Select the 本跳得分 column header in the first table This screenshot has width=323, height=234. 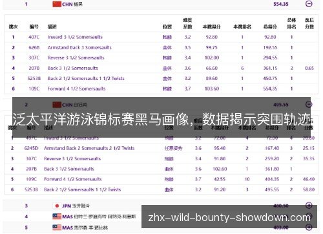[212, 27]
